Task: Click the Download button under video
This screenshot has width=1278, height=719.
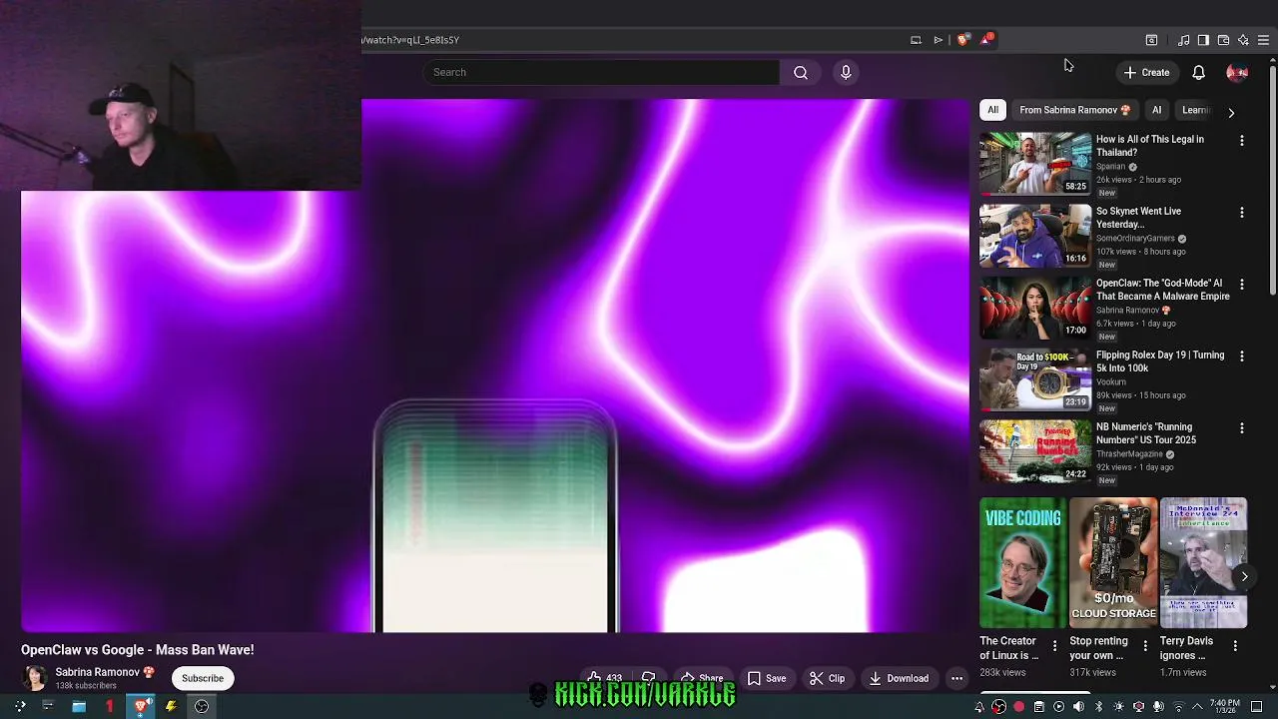Action: coord(899,678)
